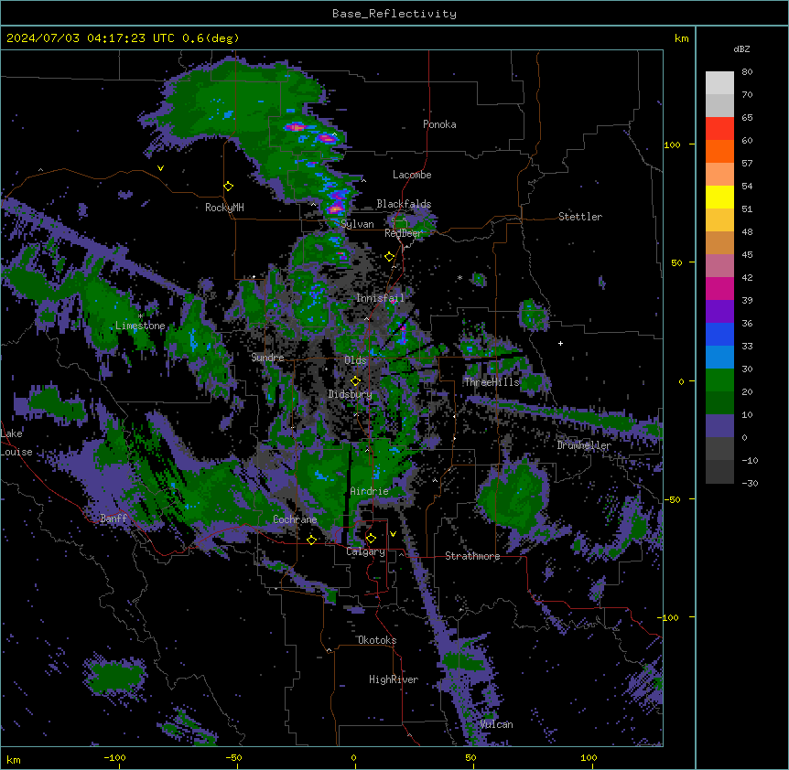Click the yellow diamond marker beside RockyMH
789x770 pixels.
[228, 186]
